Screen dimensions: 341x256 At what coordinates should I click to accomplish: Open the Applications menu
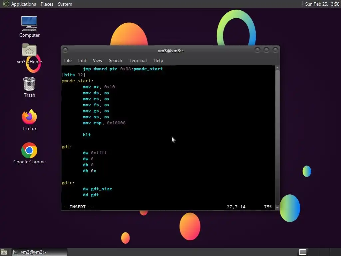[24, 4]
